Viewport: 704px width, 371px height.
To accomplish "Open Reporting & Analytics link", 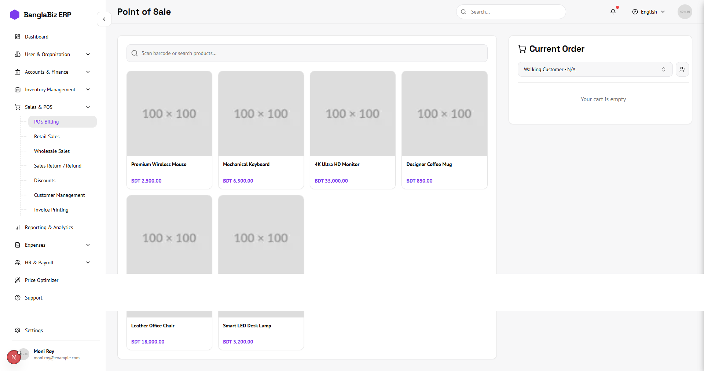I will [x=49, y=227].
